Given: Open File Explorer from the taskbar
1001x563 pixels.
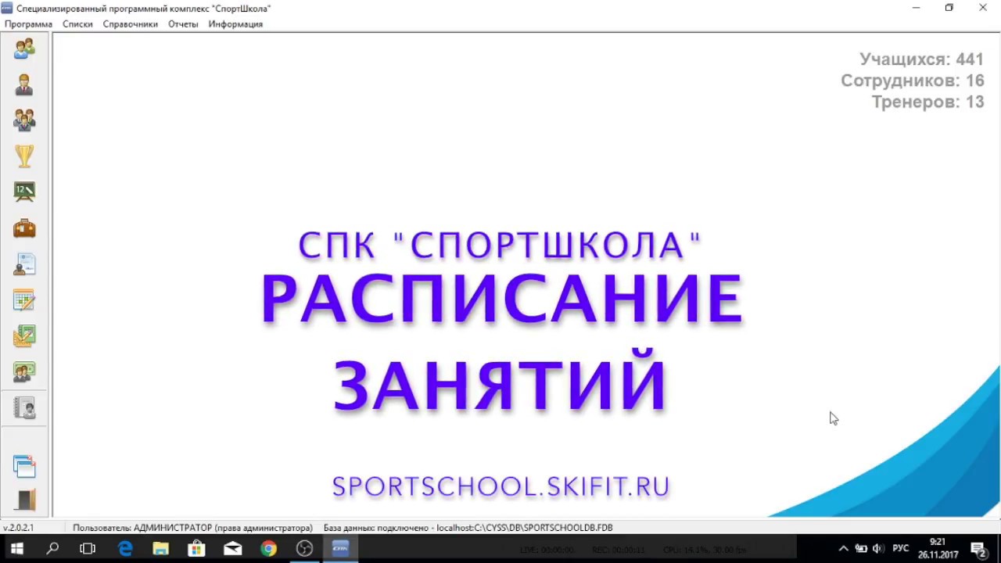Looking at the screenshot, I should (x=160, y=549).
